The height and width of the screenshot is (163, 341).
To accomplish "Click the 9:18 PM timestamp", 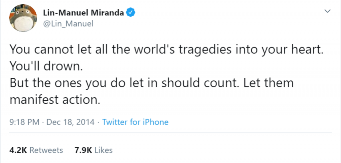I will 25,122.
